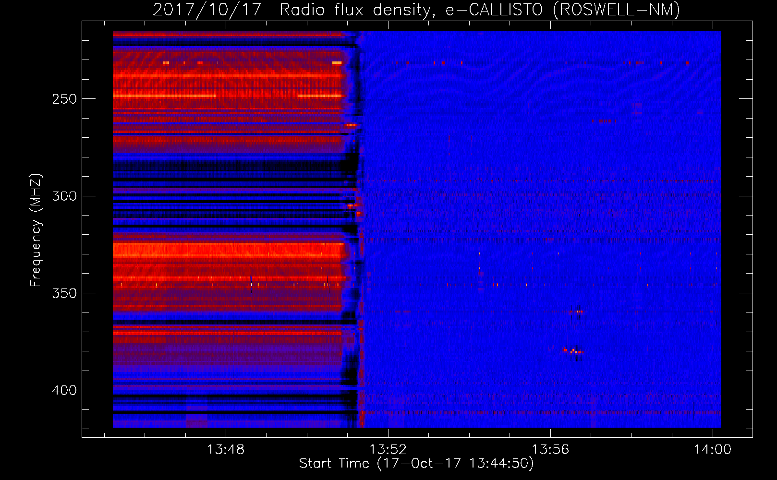Click the 250 frequency tick label
This screenshot has height=480, width=777.
pyautogui.click(x=64, y=99)
